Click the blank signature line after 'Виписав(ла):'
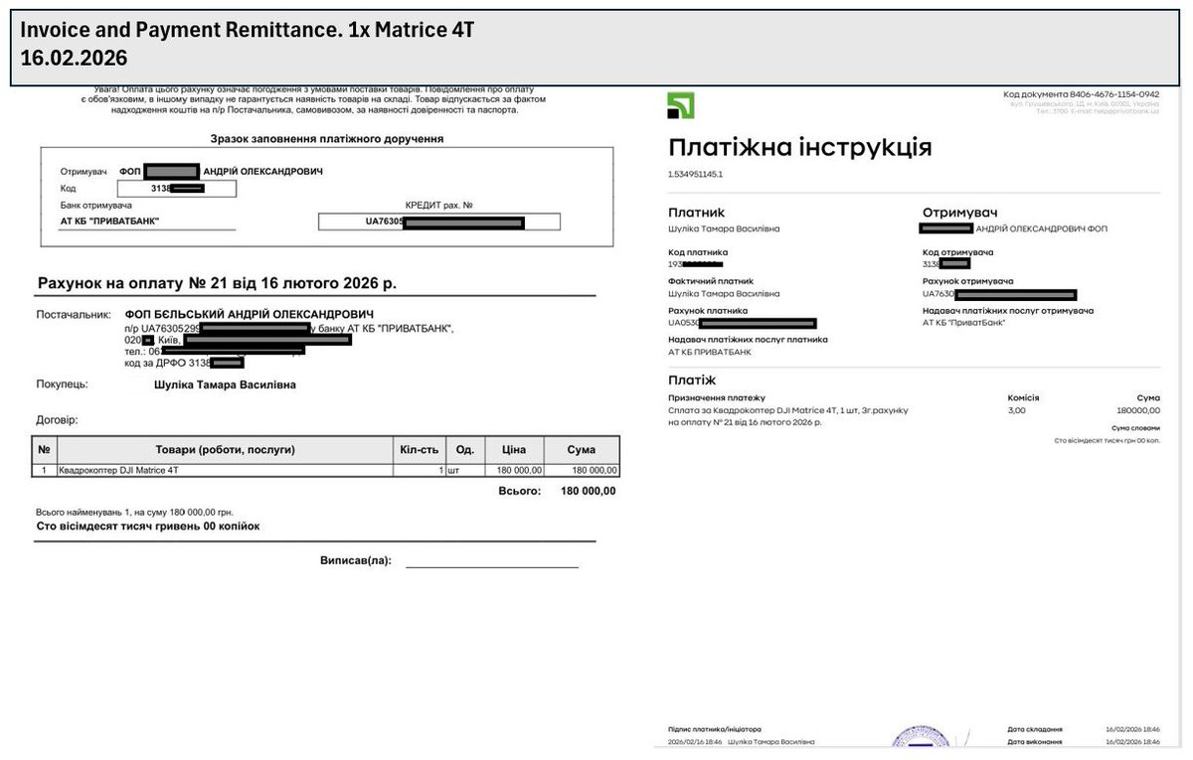The width and height of the screenshot is (1193, 760). pos(492,565)
